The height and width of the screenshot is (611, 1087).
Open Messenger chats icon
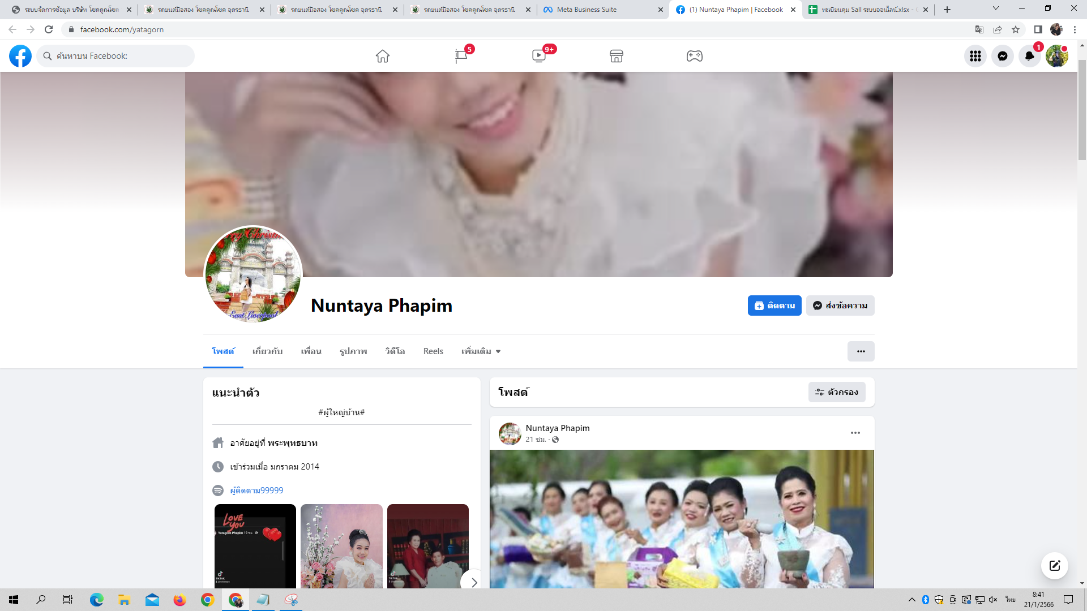pos(1002,56)
